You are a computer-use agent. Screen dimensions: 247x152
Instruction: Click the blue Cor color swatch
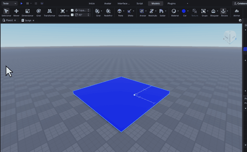click(x=184, y=11)
